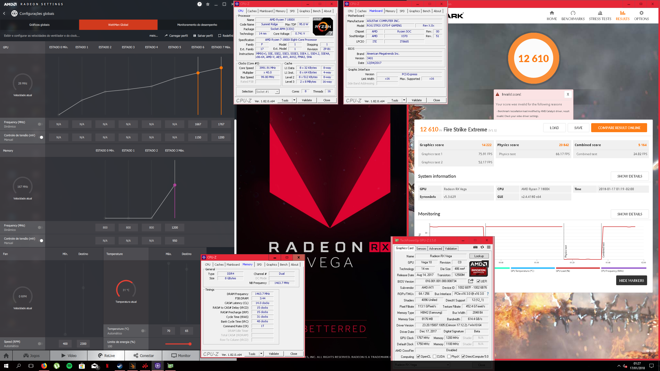Open 3DMark BENCHMARKS page

pos(573,15)
